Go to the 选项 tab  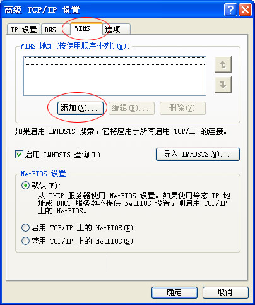[x=116, y=30]
